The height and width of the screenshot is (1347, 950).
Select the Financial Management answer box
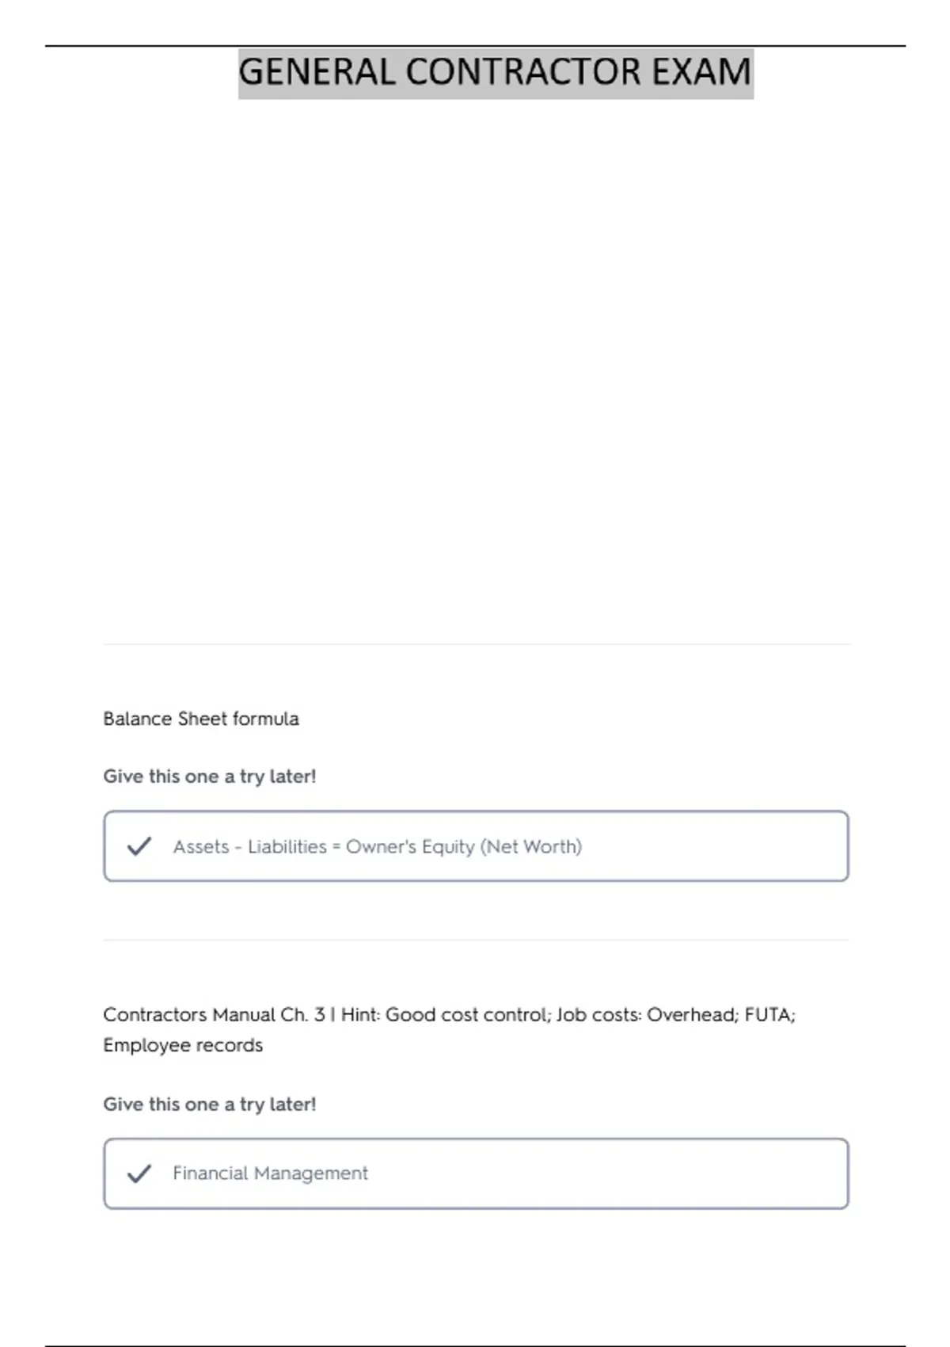476,1173
